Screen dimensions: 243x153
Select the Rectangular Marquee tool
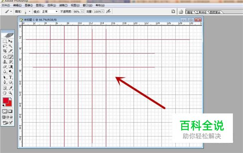click(x=5, y=41)
